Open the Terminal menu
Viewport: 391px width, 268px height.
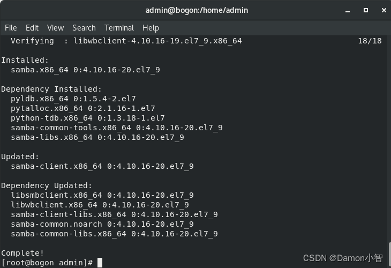119,28
